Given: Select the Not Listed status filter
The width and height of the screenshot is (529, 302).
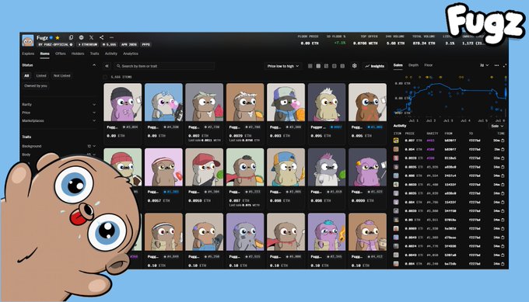Looking at the screenshot, I should 61,76.
